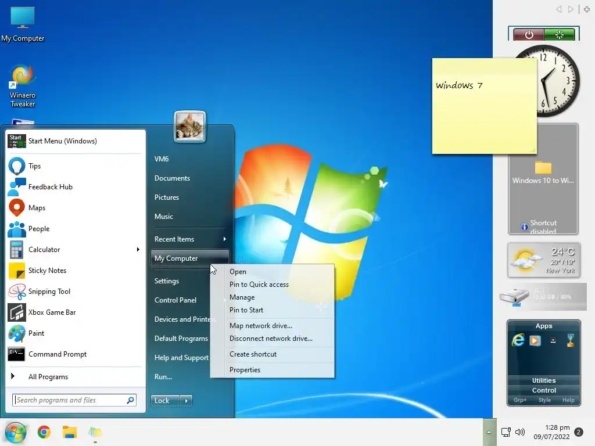Click the Search programs and files box
This screenshot has height=446, width=595.
74,400
